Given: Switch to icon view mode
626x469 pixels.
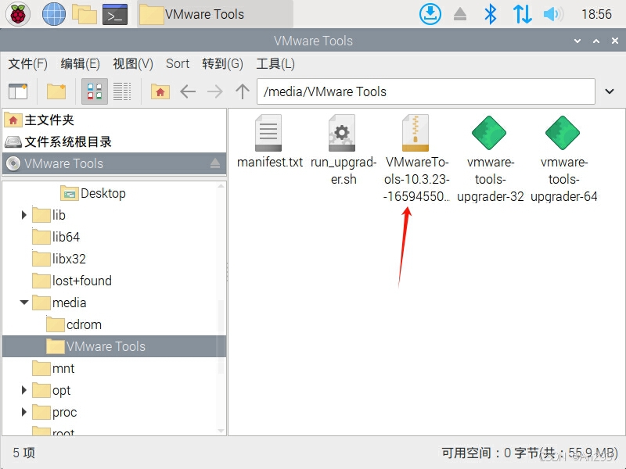Looking at the screenshot, I should pyautogui.click(x=95, y=91).
